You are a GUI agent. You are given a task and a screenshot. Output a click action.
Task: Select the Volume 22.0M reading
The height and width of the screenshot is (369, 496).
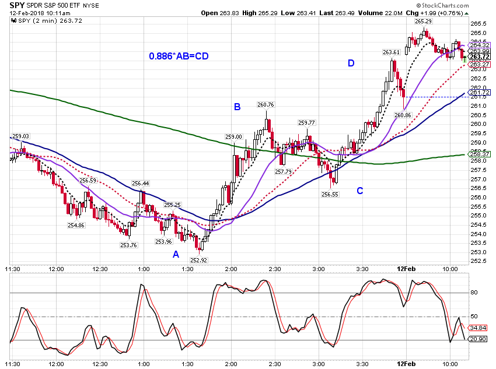[380, 13]
